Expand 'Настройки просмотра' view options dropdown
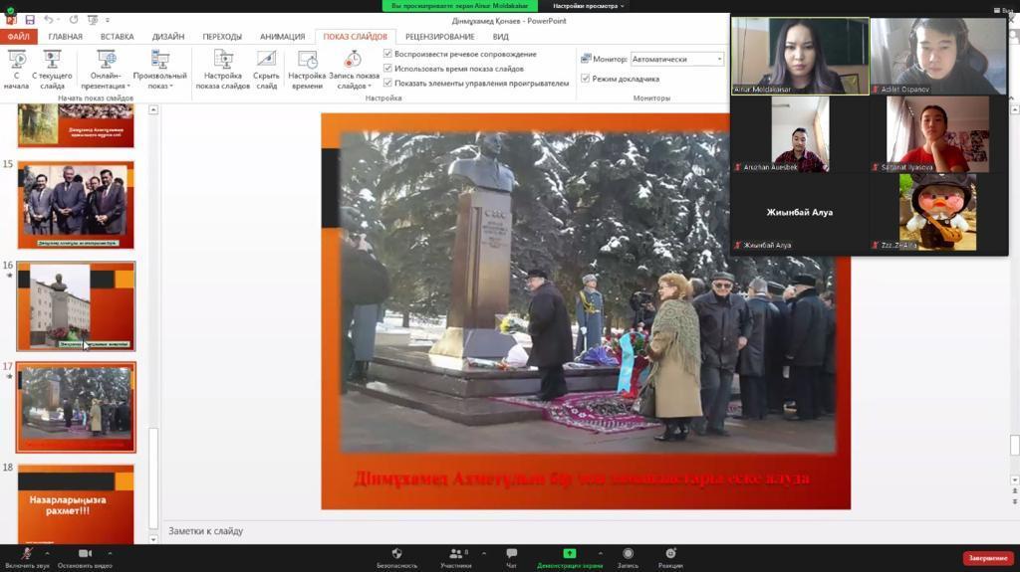Screen dimensions: 1020x572 click(x=588, y=6)
